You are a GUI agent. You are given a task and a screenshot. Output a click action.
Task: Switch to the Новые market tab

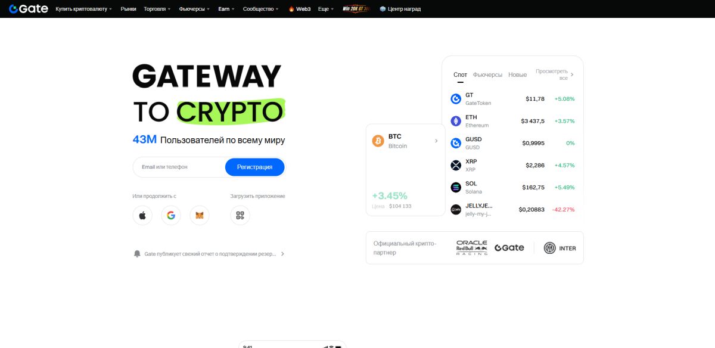[518, 74]
